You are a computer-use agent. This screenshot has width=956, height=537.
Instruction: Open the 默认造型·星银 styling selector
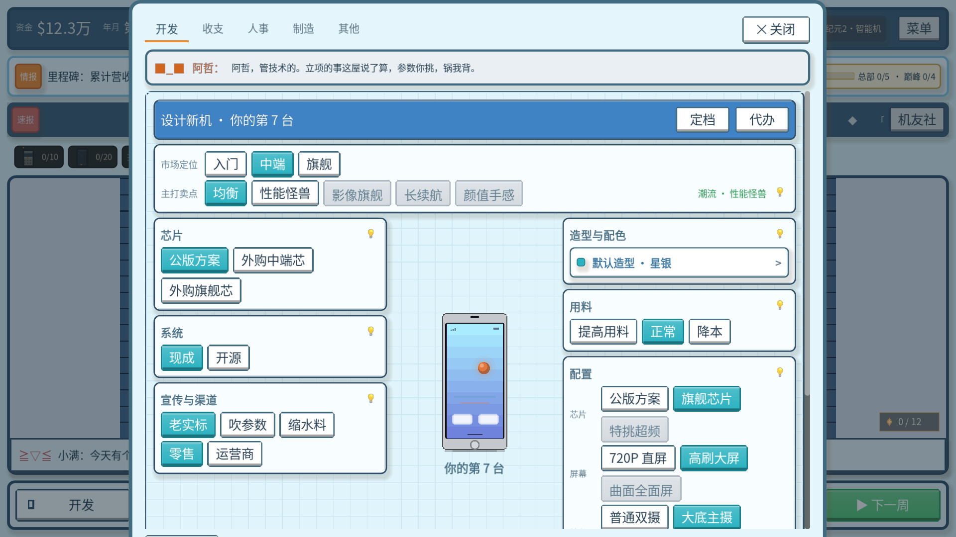(x=679, y=263)
